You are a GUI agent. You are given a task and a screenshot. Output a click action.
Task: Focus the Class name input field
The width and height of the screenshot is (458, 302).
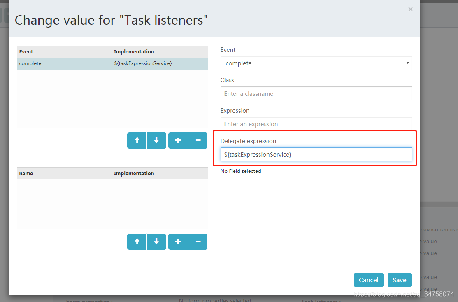[x=316, y=93]
